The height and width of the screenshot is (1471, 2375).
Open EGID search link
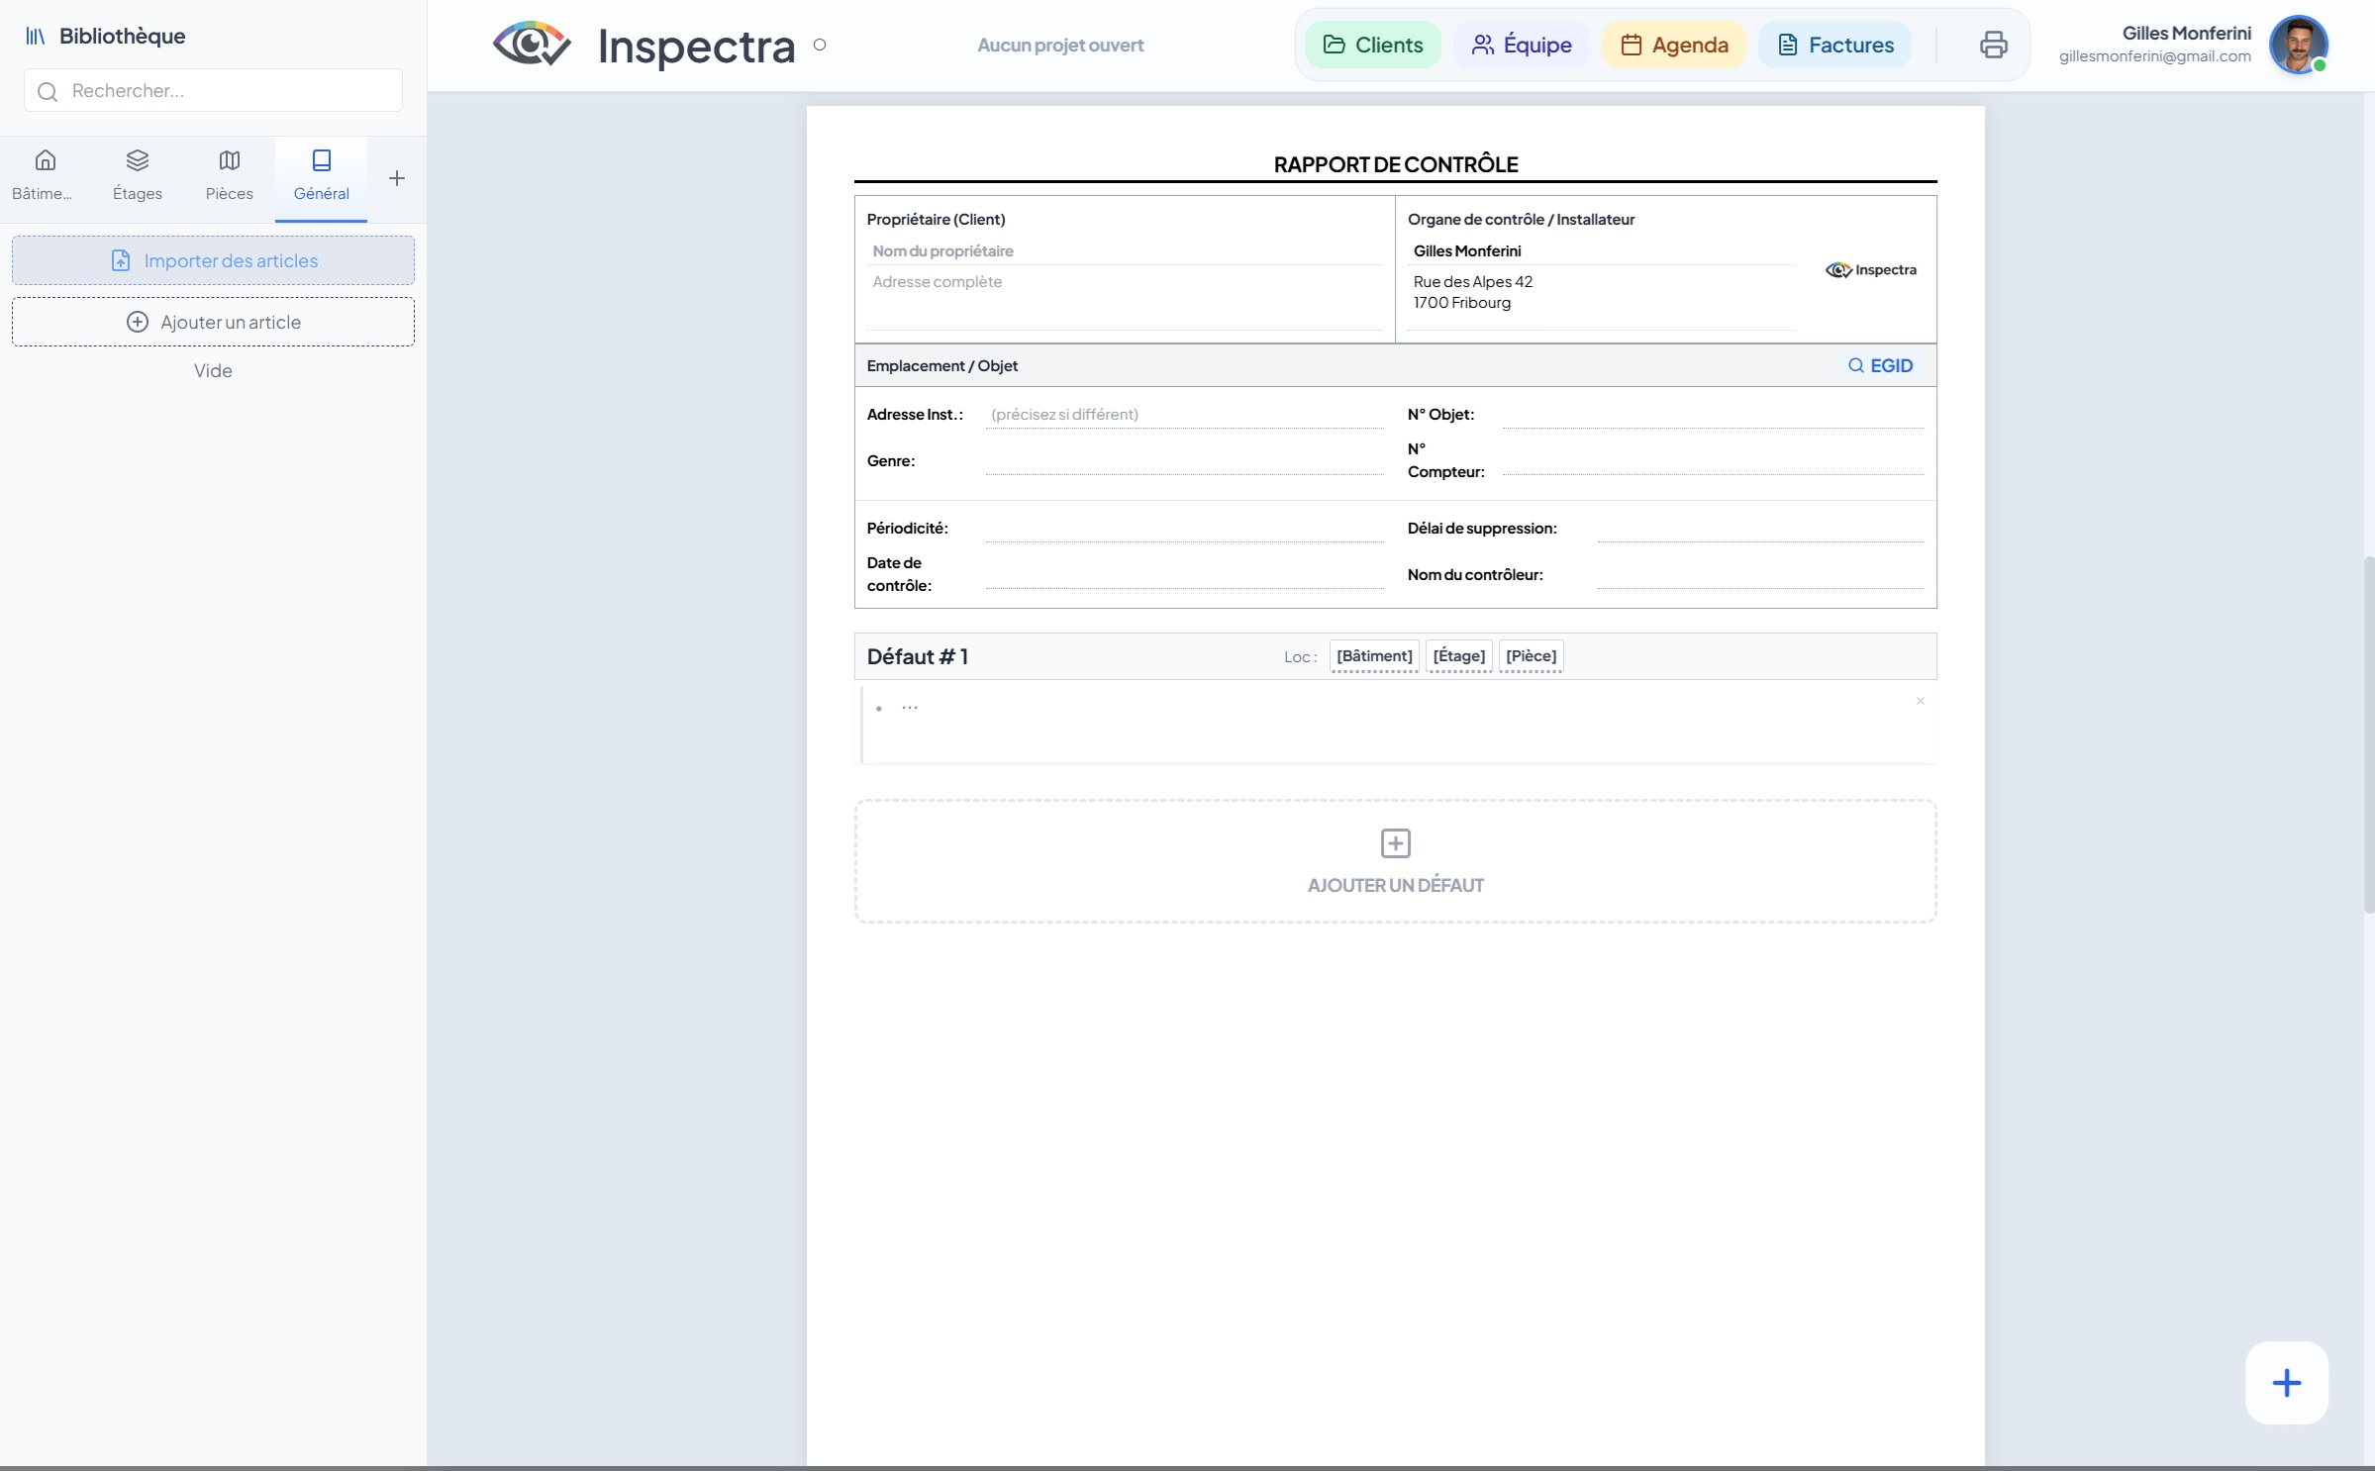click(1880, 365)
